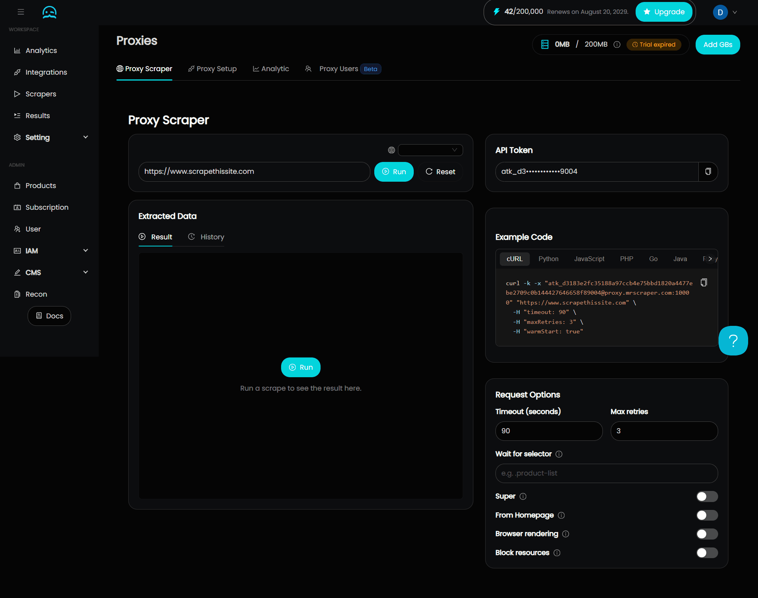Open Proxy Users Beta tab
The width and height of the screenshot is (758, 598).
tap(343, 69)
